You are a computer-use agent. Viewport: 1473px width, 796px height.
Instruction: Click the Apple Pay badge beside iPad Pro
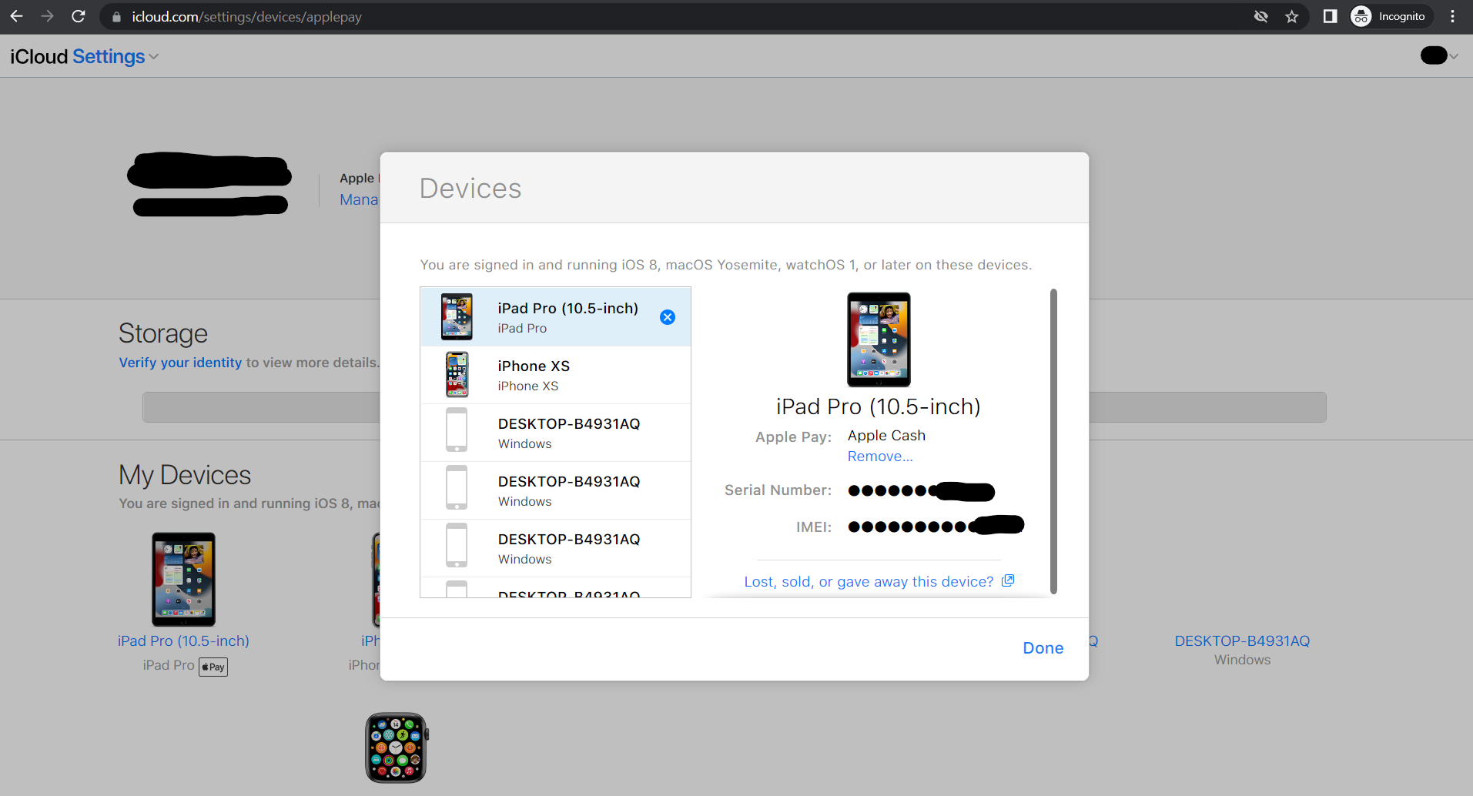pos(213,667)
